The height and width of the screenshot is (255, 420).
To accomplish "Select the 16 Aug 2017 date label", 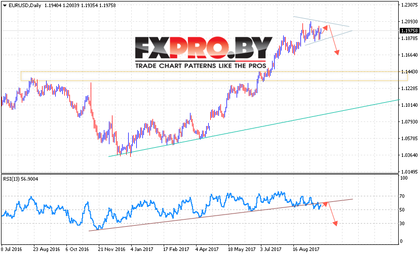I will [x=306, y=249].
